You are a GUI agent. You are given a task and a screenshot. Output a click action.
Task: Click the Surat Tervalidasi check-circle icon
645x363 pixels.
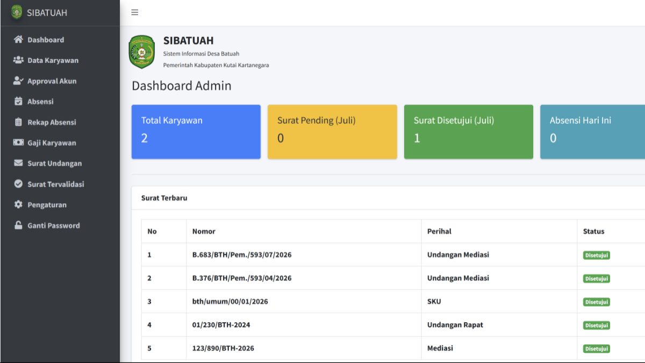click(x=18, y=184)
